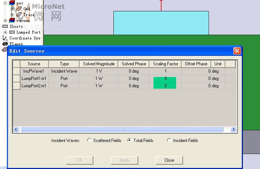Select the Incident Fields radio button
This screenshot has width=260, height=169.
(169, 140)
